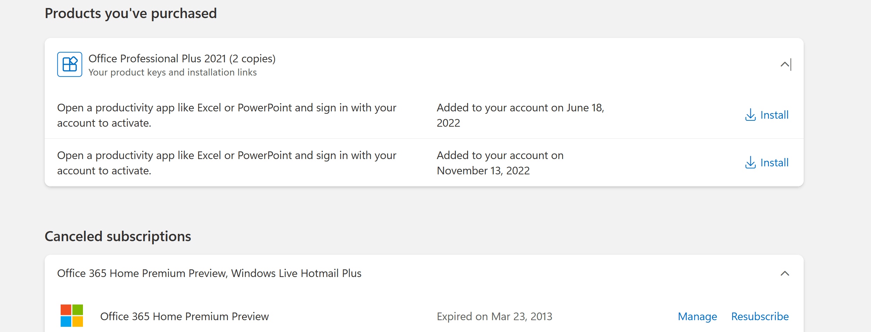Click 'Added to your account on November 13' text
Image resolution: width=871 pixels, height=332 pixels.
click(x=500, y=163)
